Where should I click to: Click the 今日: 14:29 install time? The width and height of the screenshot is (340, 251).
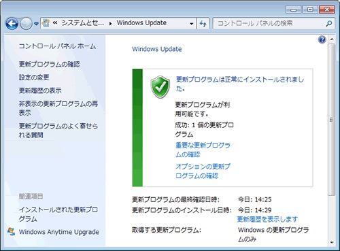[x=254, y=210]
